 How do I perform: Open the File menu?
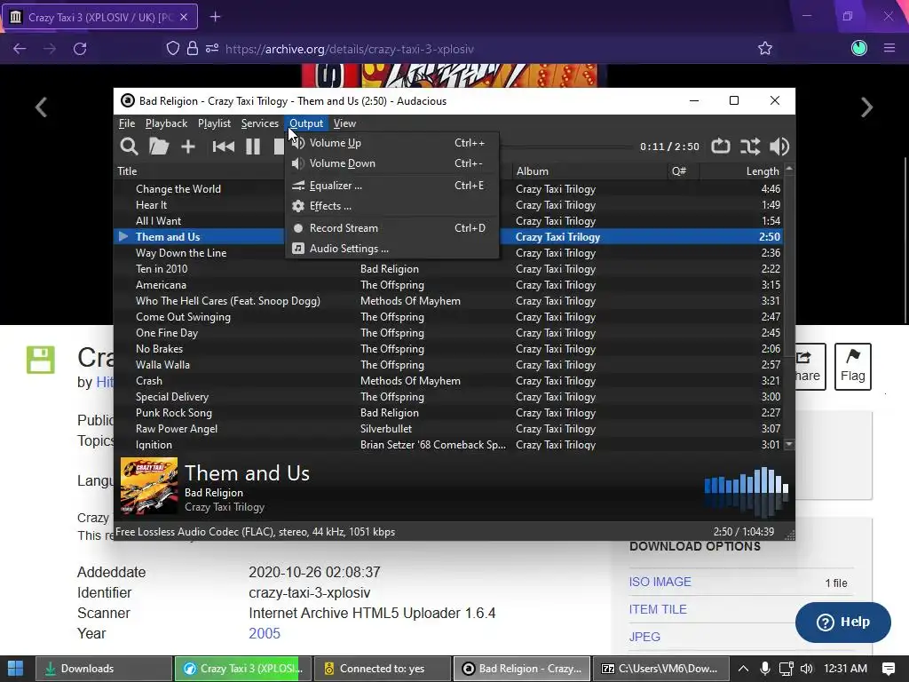click(127, 123)
